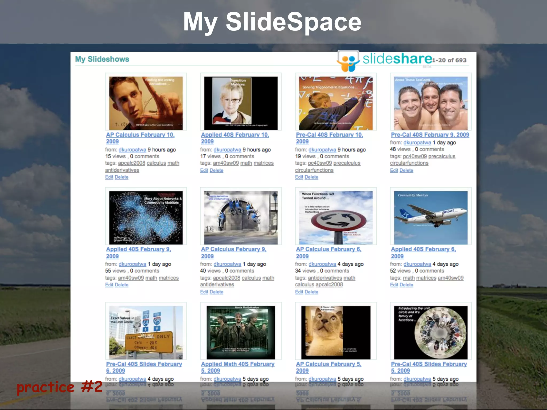This screenshot has height=410, width=547.
Task: Edit the Pre-Cal 40S February 10 slideshow
Action: (299, 177)
